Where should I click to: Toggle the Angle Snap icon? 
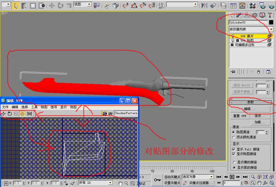134,6
